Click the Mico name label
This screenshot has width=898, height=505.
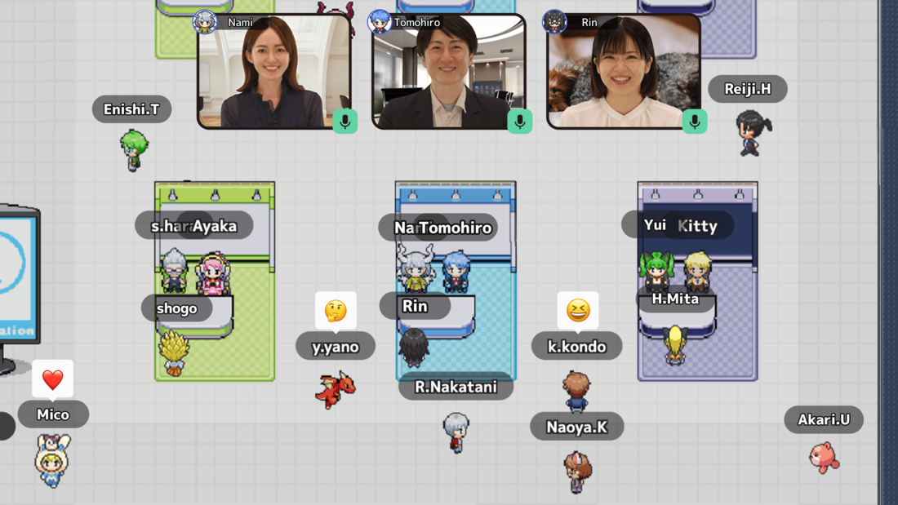pyautogui.click(x=53, y=414)
